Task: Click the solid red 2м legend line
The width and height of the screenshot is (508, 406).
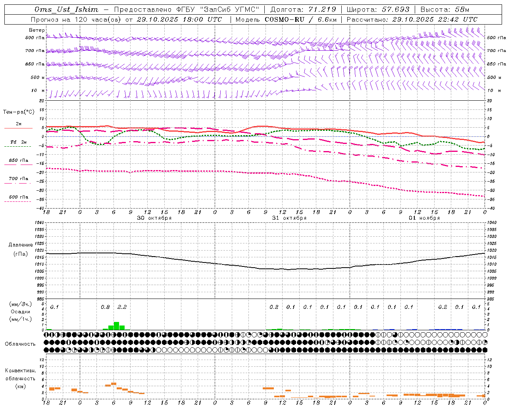Action: pyautogui.click(x=18, y=128)
